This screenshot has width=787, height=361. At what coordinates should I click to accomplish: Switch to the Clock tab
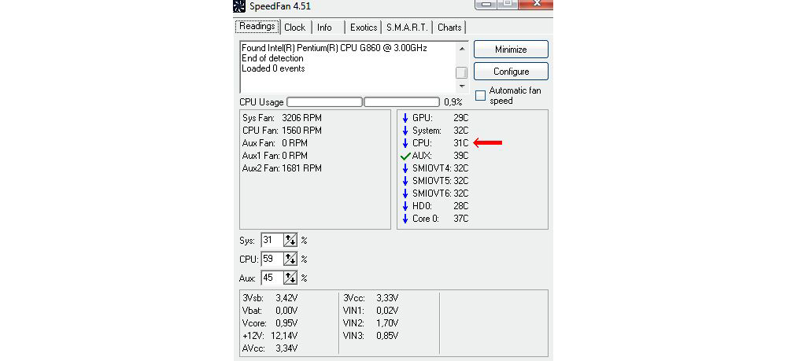click(295, 28)
